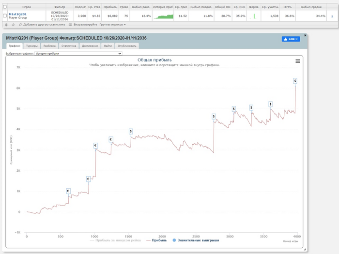The image size is (339, 254).
Task: Click the euro win marker near game 1250
Action: pos(111,139)
